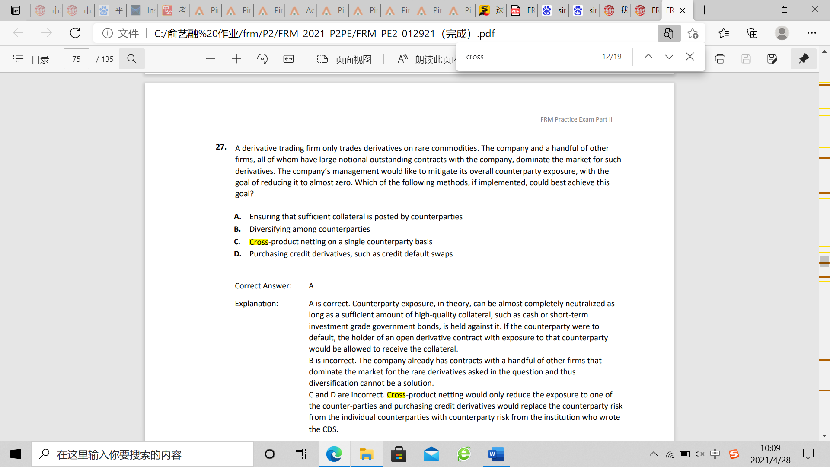
Task: Open Edge settings and more menu
Action: pyautogui.click(x=811, y=33)
